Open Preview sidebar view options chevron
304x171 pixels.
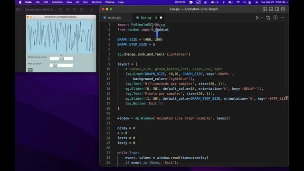point(22,9)
